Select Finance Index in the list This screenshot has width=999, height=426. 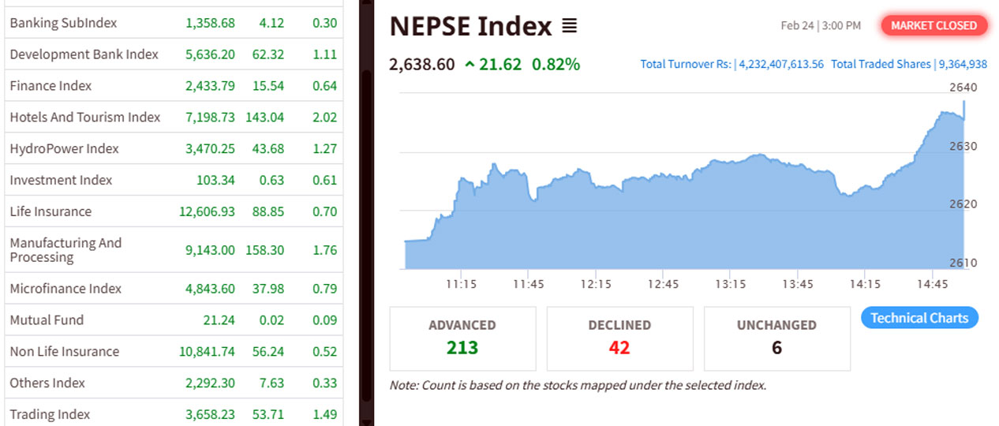click(x=51, y=86)
